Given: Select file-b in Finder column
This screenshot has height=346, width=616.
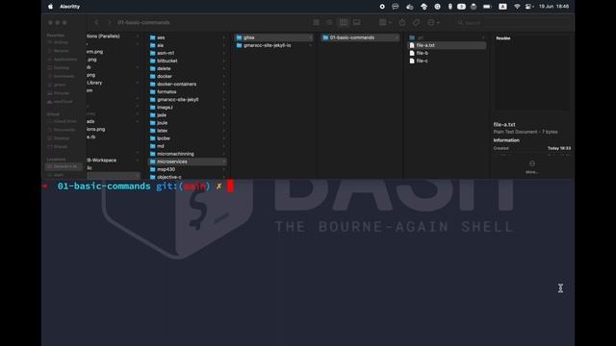Looking at the screenshot, I should click(447, 53).
